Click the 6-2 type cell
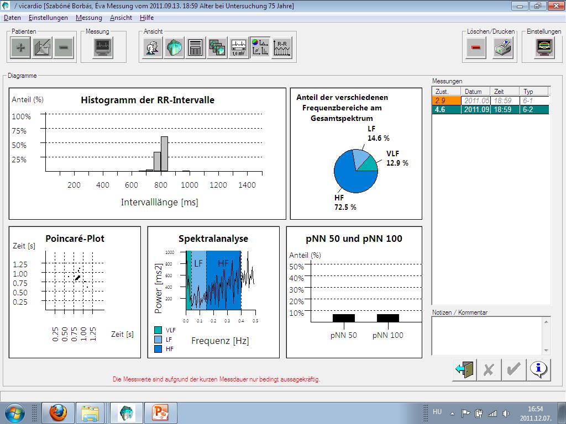The width and height of the screenshot is (566, 424). (534, 110)
